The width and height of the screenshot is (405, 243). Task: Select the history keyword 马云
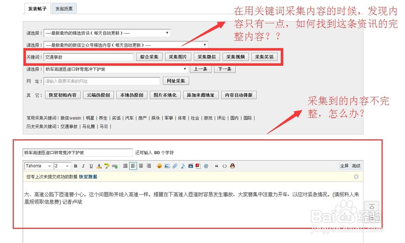104,126
